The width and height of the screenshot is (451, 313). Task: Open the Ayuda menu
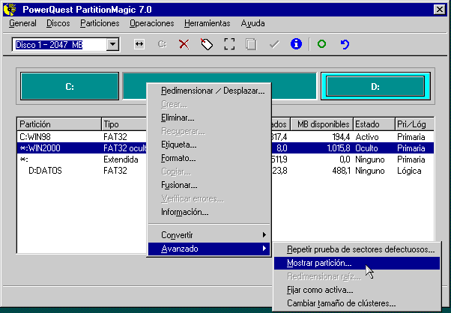pyautogui.click(x=252, y=23)
